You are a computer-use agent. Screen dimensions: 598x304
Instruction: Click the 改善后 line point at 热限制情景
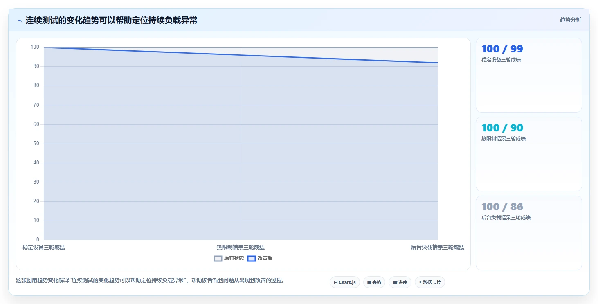[x=241, y=55]
